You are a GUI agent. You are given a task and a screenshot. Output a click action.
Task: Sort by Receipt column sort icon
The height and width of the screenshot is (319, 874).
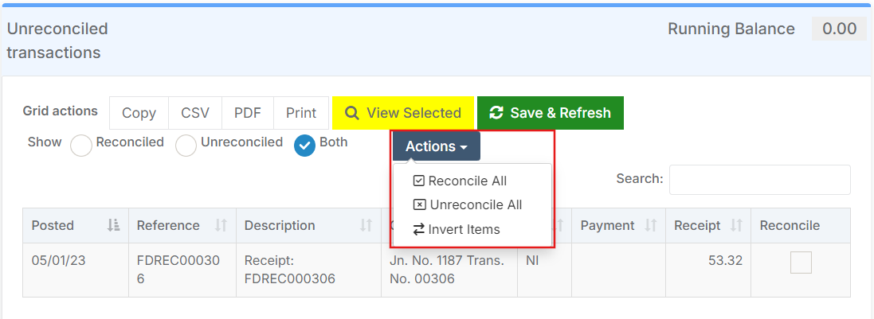point(737,226)
